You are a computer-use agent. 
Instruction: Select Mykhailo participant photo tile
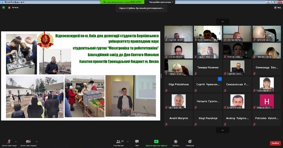pyautogui.click(x=179, y=101)
